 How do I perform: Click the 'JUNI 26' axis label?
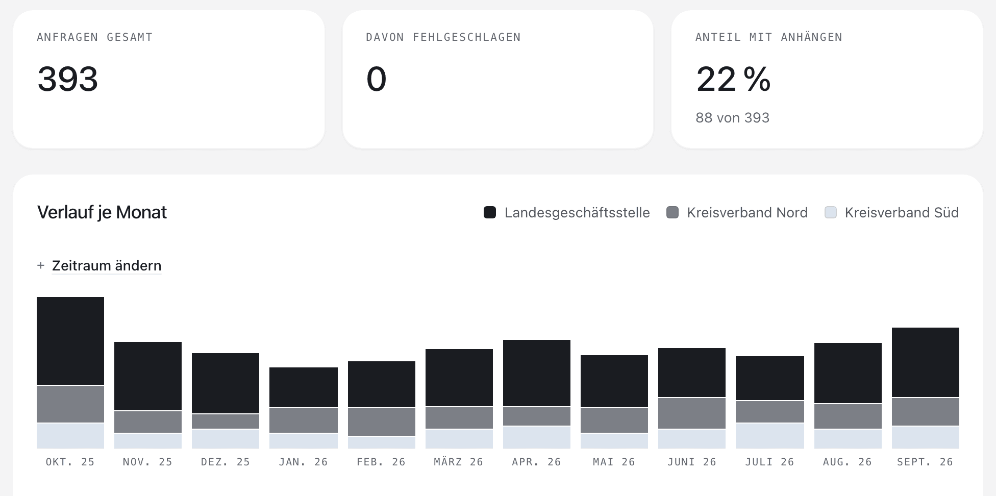[692, 462]
